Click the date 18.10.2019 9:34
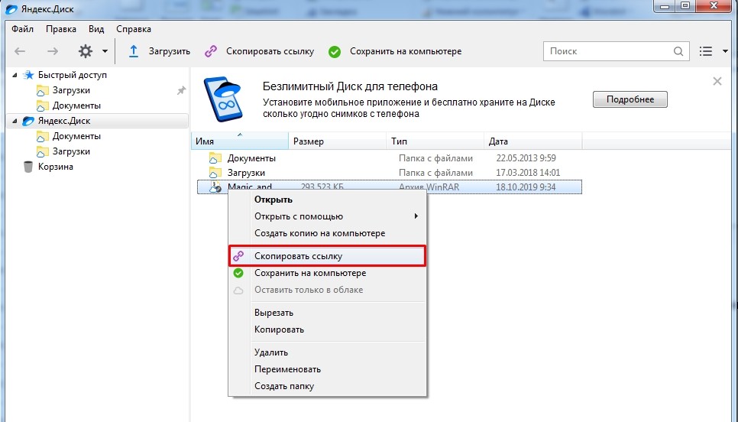 [x=526, y=187]
